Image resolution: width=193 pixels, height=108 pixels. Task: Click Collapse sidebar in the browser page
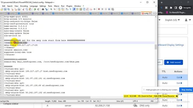click(11, 104)
